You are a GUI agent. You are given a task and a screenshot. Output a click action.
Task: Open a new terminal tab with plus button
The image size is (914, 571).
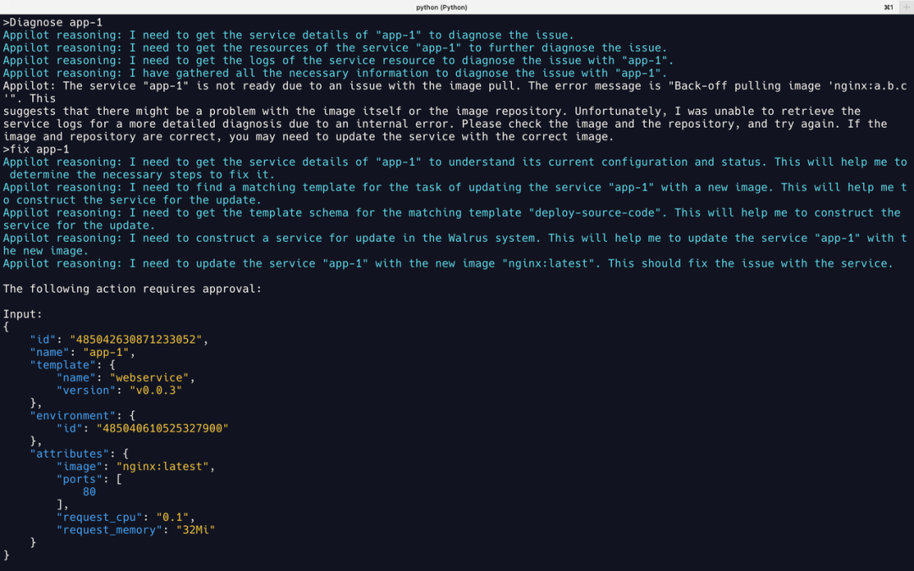point(906,7)
